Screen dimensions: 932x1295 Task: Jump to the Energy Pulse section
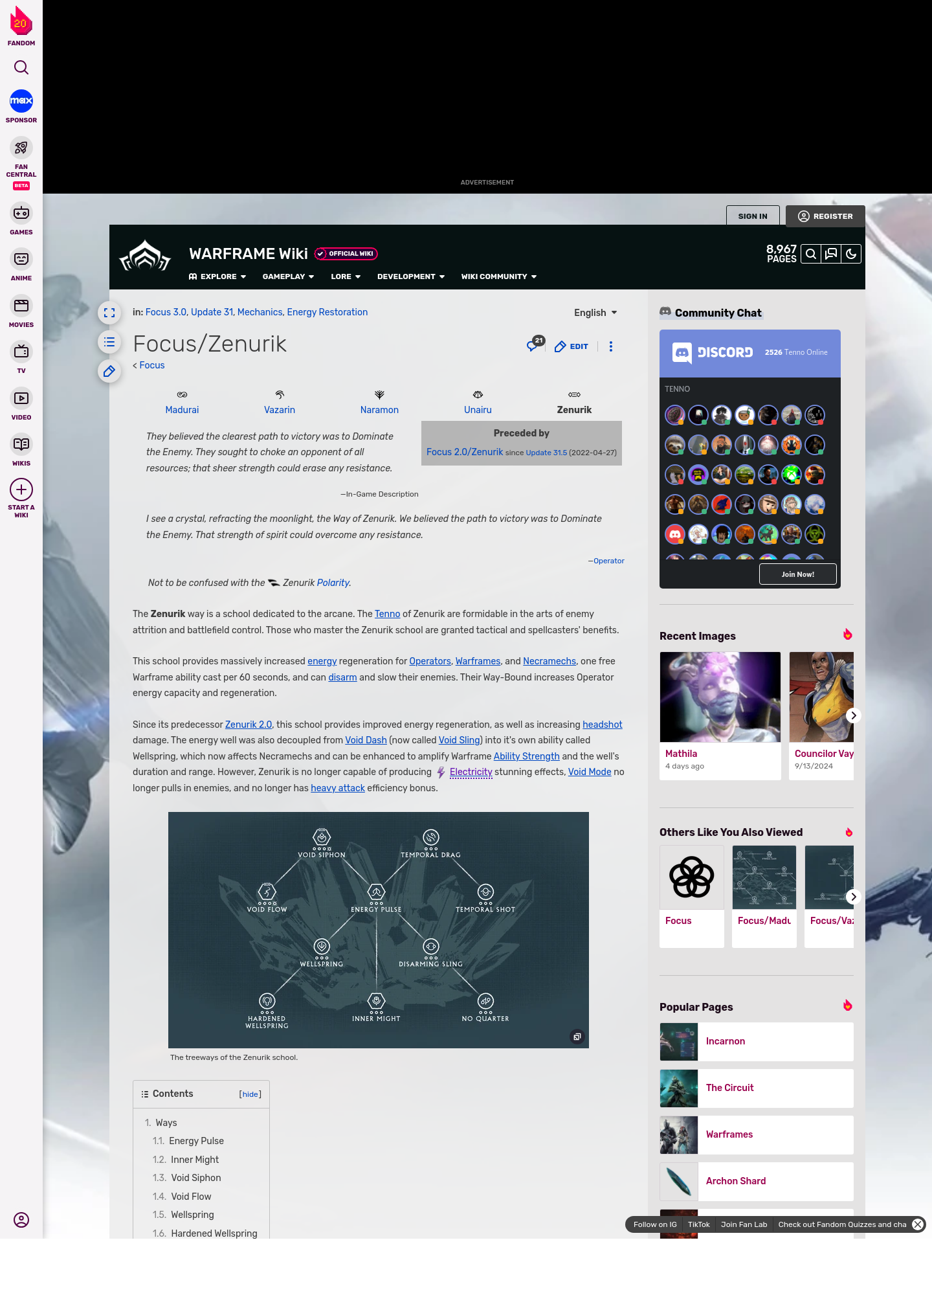coord(196,1141)
